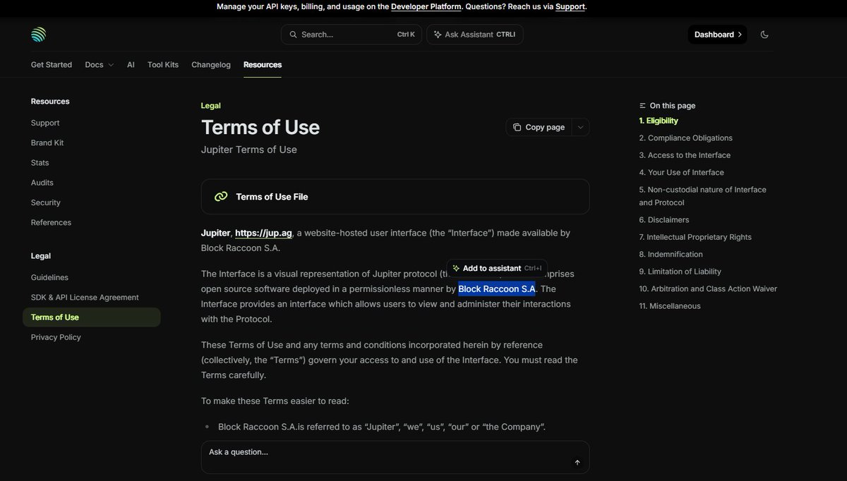Open SDK & API License Agreement
Screen dimensions: 847x481
[x=85, y=298]
